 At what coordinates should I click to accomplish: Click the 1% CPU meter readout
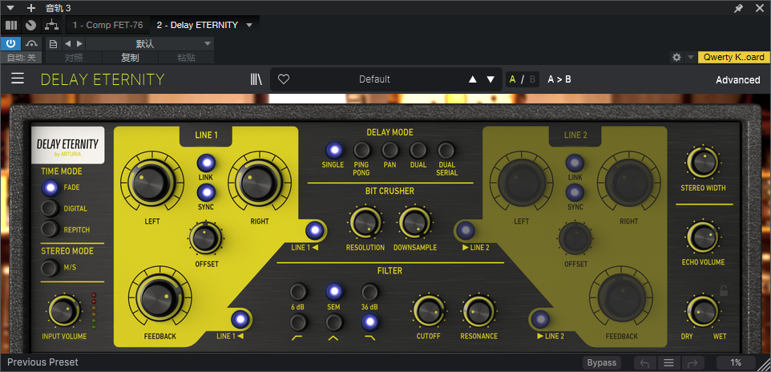pos(736,362)
